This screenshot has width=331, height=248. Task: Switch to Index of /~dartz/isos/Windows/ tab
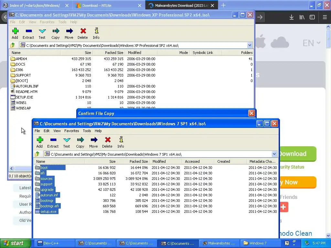(36, 5)
